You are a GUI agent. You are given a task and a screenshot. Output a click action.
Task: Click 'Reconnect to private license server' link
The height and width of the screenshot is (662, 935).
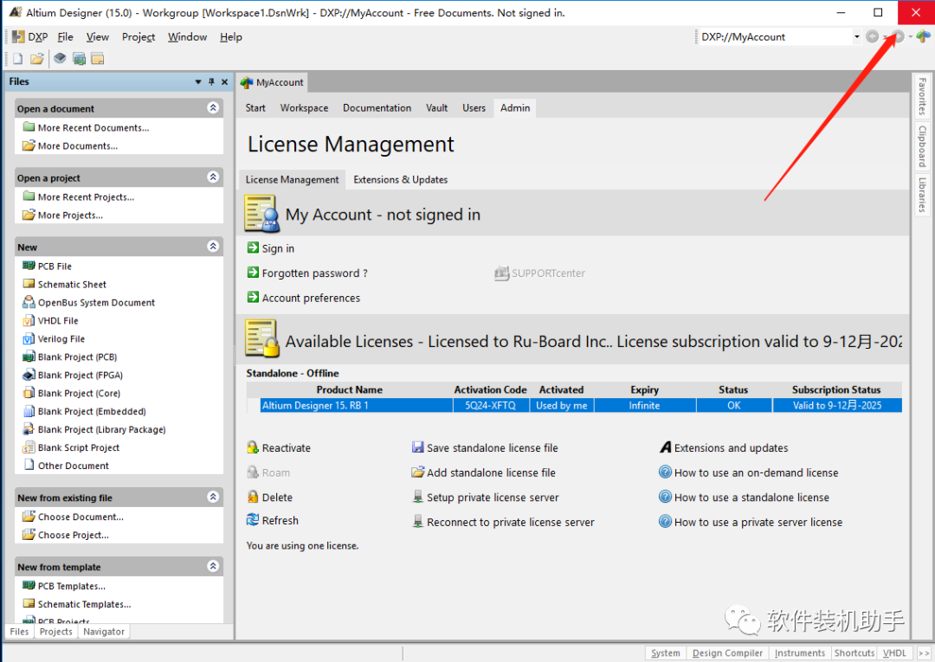tap(511, 522)
